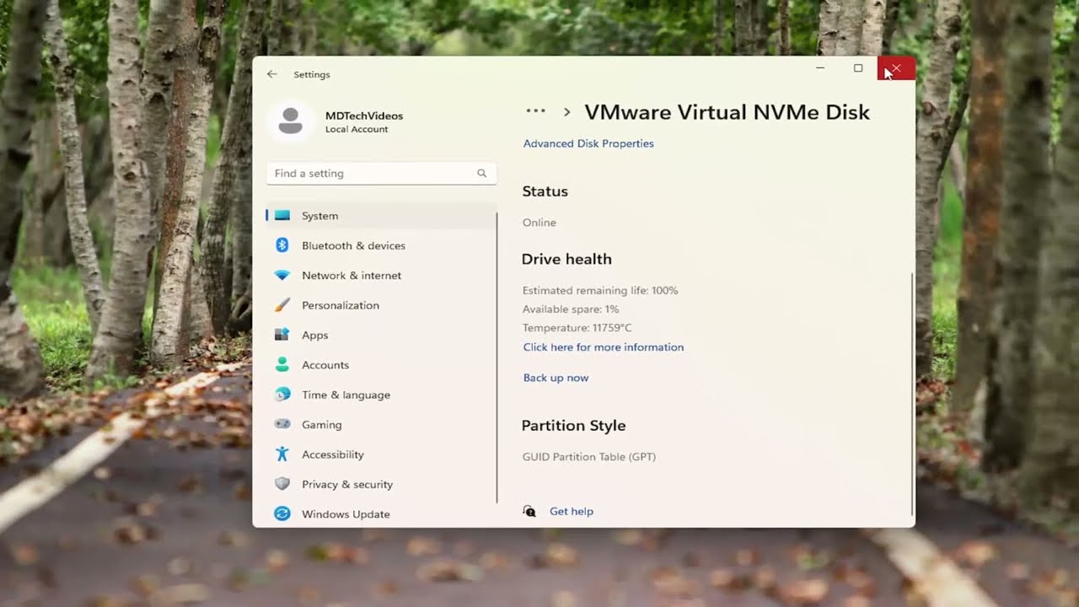
Task: Click the Partition Style heading
Action: point(573,426)
